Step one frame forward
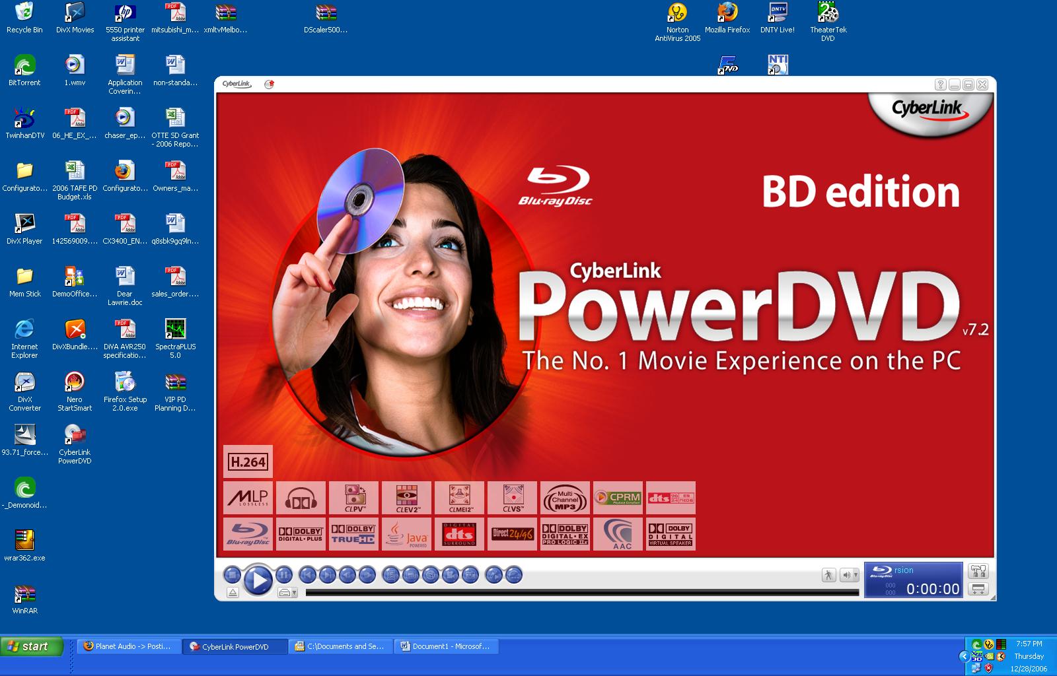The height and width of the screenshot is (676, 1057). pos(367,574)
